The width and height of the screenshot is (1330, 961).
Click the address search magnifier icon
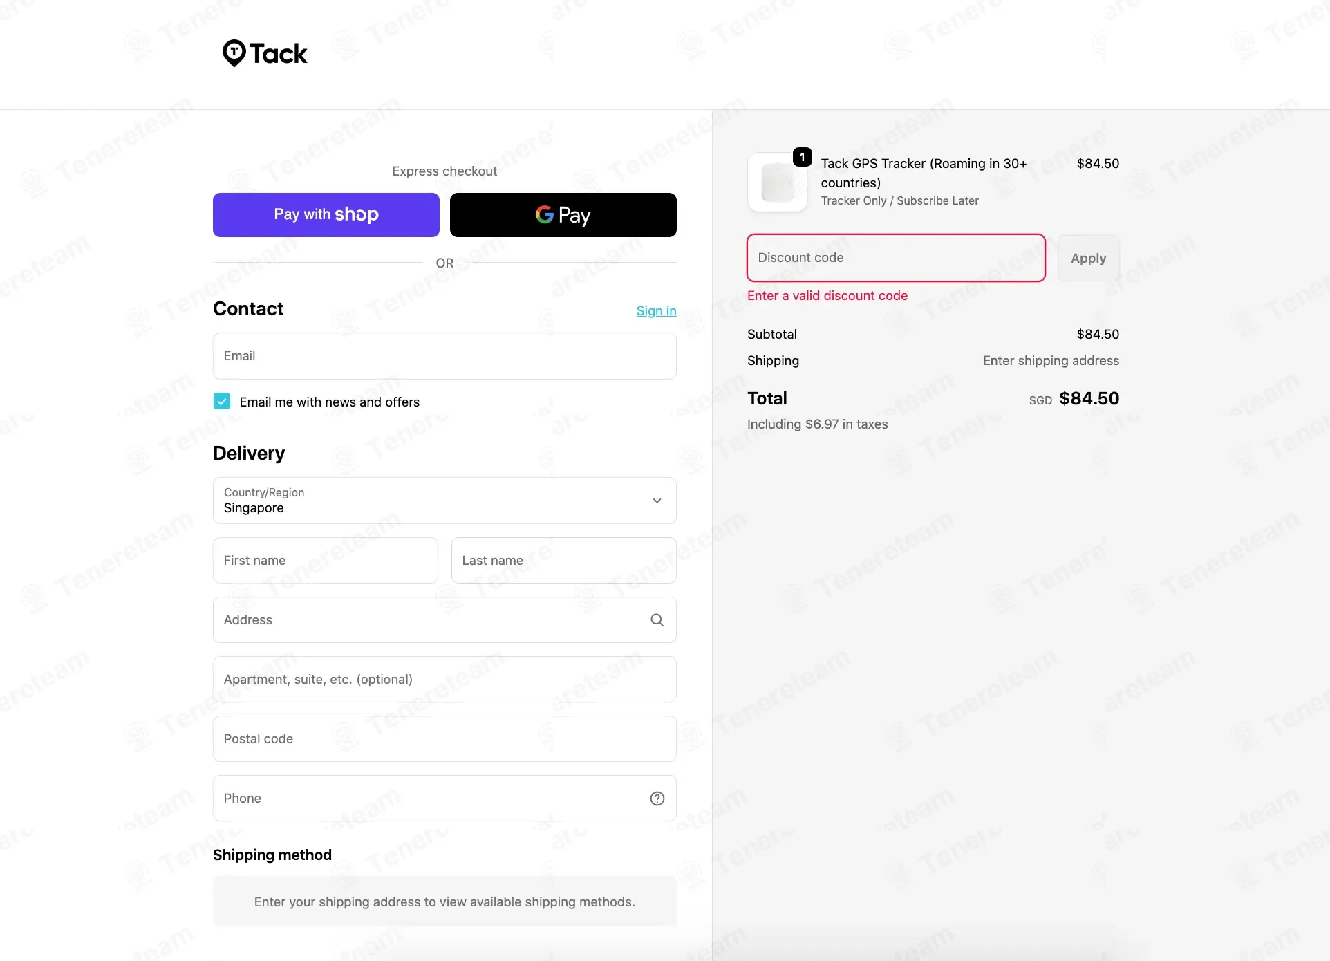(x=657, y=620)
